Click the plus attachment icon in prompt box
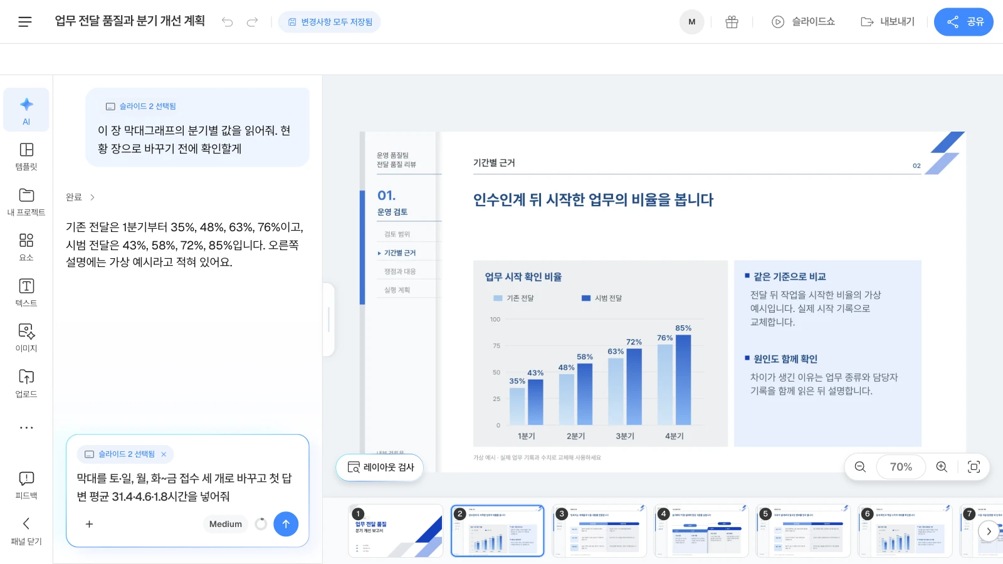1003x564 pixels. click(89, 524)
